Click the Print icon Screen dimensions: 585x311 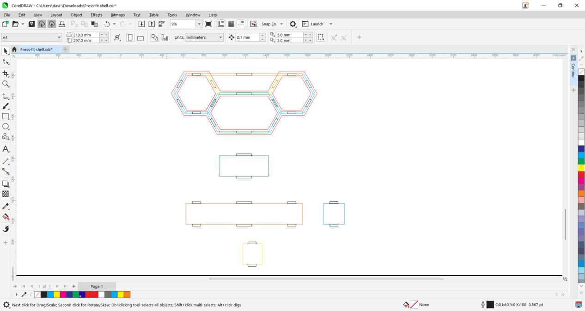[x=61, y=24]
